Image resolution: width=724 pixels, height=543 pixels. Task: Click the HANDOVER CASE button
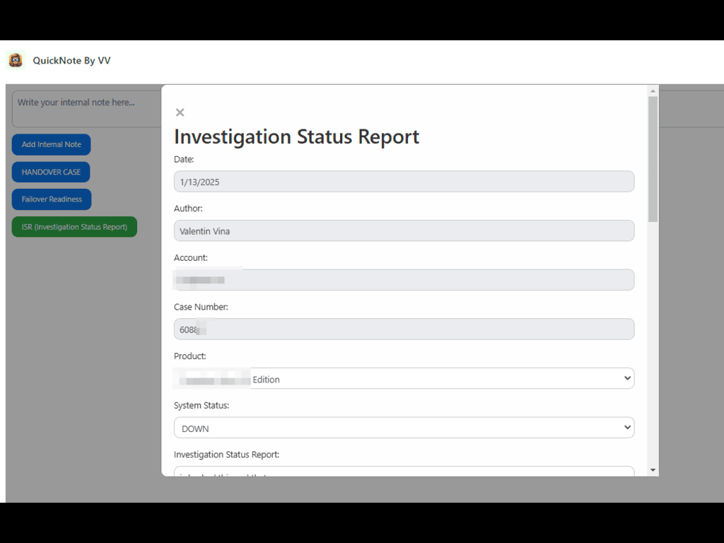[51, 172]
